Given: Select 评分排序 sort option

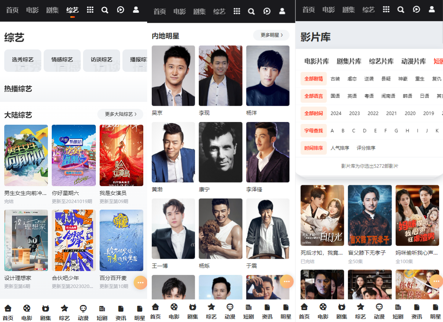Looking at the screenshot, I should (366, 148).
